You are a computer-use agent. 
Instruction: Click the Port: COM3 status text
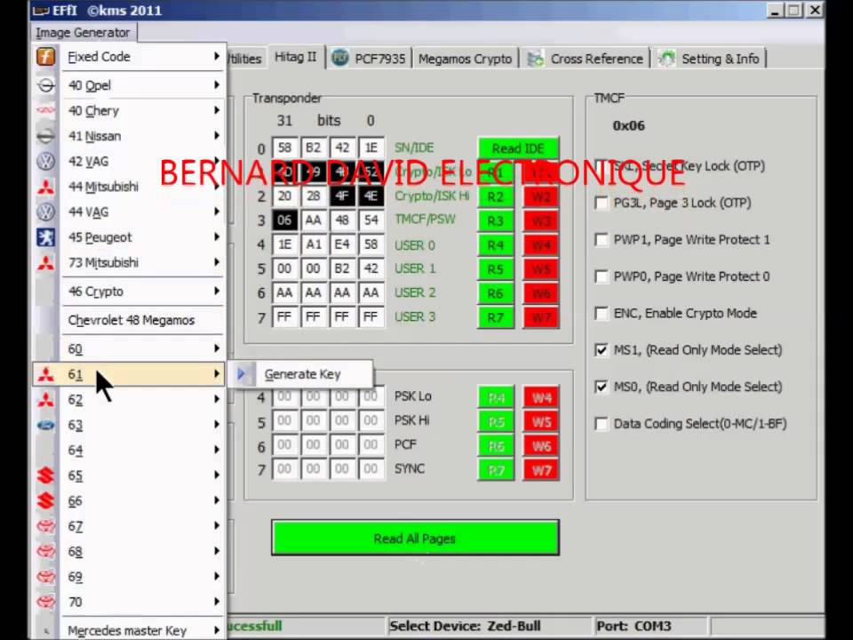[x=634, y=627]
